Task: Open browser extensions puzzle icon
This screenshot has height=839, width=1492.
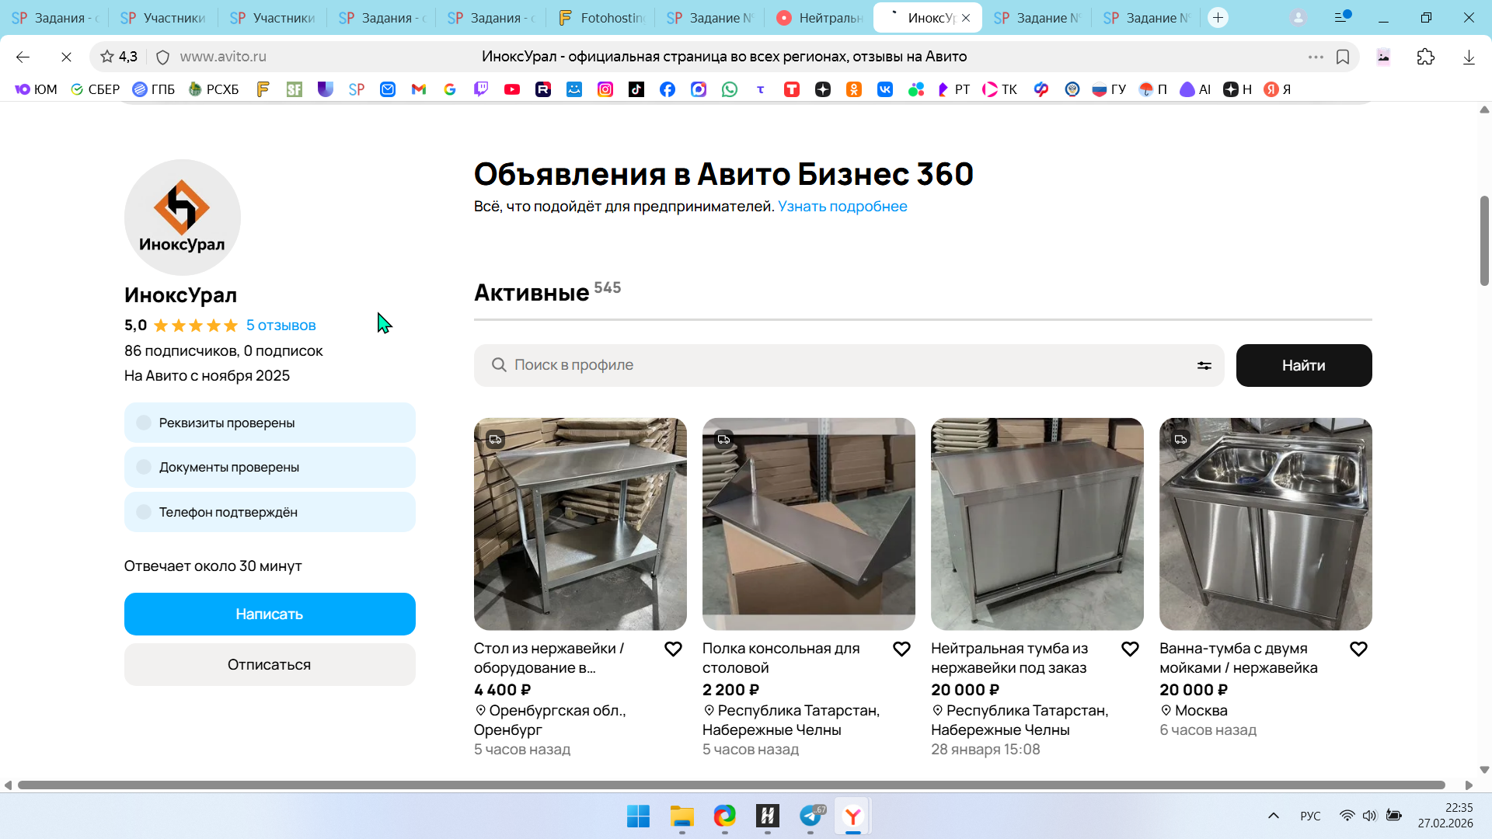Action: point(1425,57)
